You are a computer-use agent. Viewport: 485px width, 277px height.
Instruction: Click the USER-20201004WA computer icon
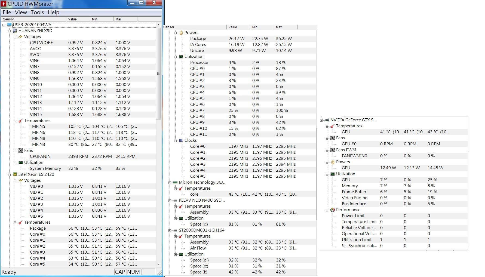point(9,25)
